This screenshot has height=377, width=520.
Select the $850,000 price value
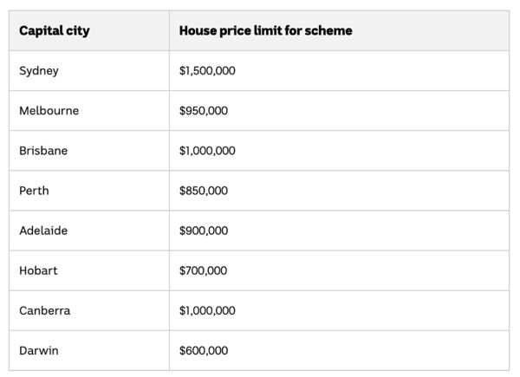[204, 191]
